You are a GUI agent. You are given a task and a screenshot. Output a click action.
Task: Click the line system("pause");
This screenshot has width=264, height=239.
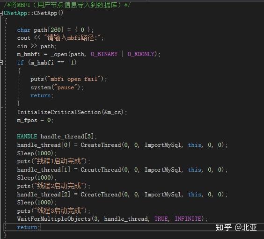57,87
